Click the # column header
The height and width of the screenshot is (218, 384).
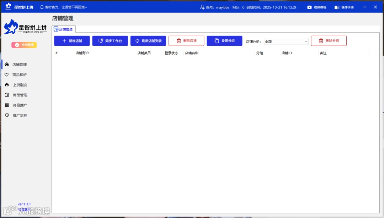(56, 53)
